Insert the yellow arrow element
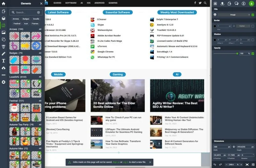The image size is (256, 168). coord(25,46)
